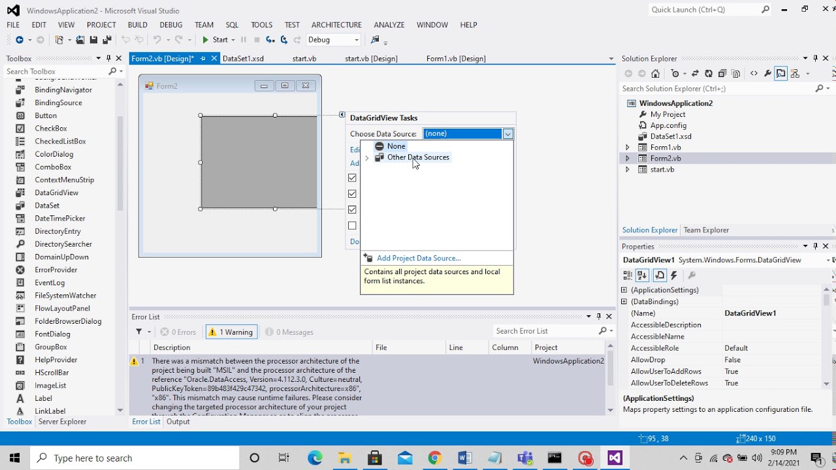The width and height of the screenshot is (836, 470).
Task: Expand the Form2.vb node in Solution Explorer
Action: click(x=628, y=159)
